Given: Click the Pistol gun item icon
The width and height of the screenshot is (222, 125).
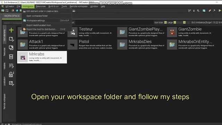Looking at the screenshot, I should click(x=72, y=45).
